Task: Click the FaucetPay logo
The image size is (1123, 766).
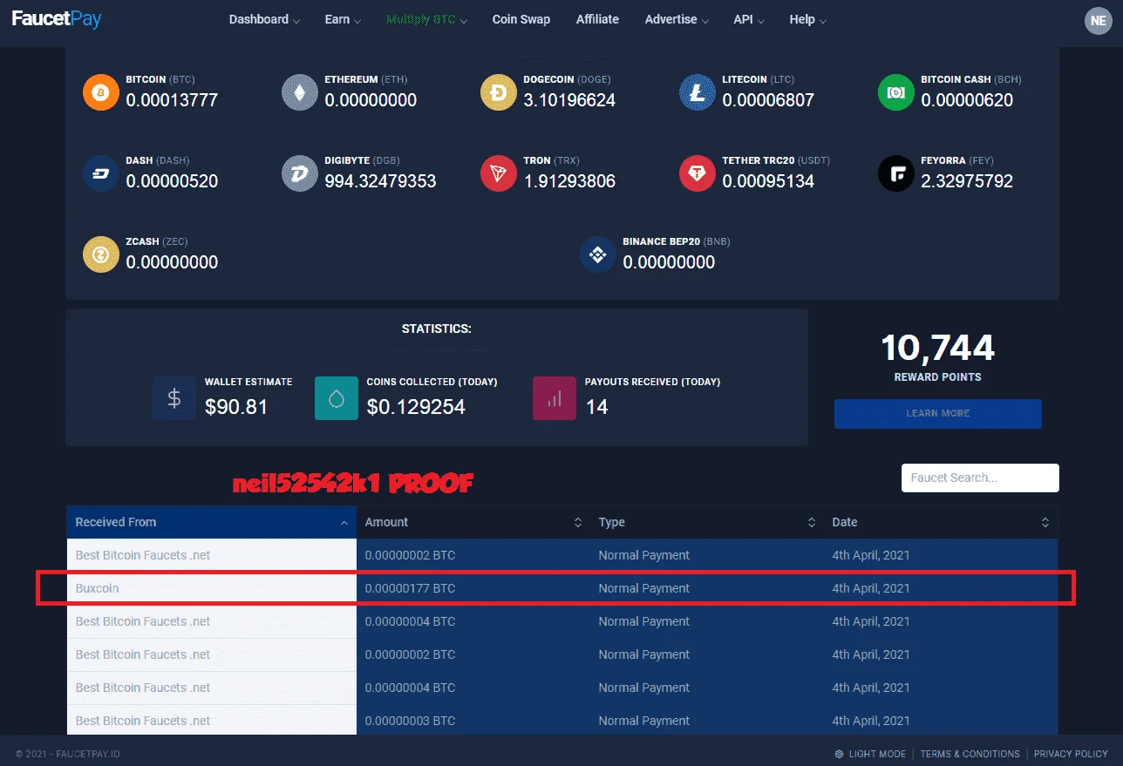Action: (x=56, y=18)
